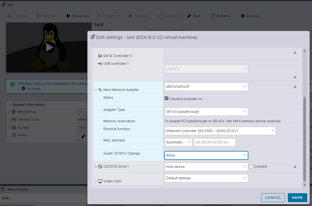Click Actions button in VMware Tools banner
312x206 pixels.
click(x=31, y=89)
